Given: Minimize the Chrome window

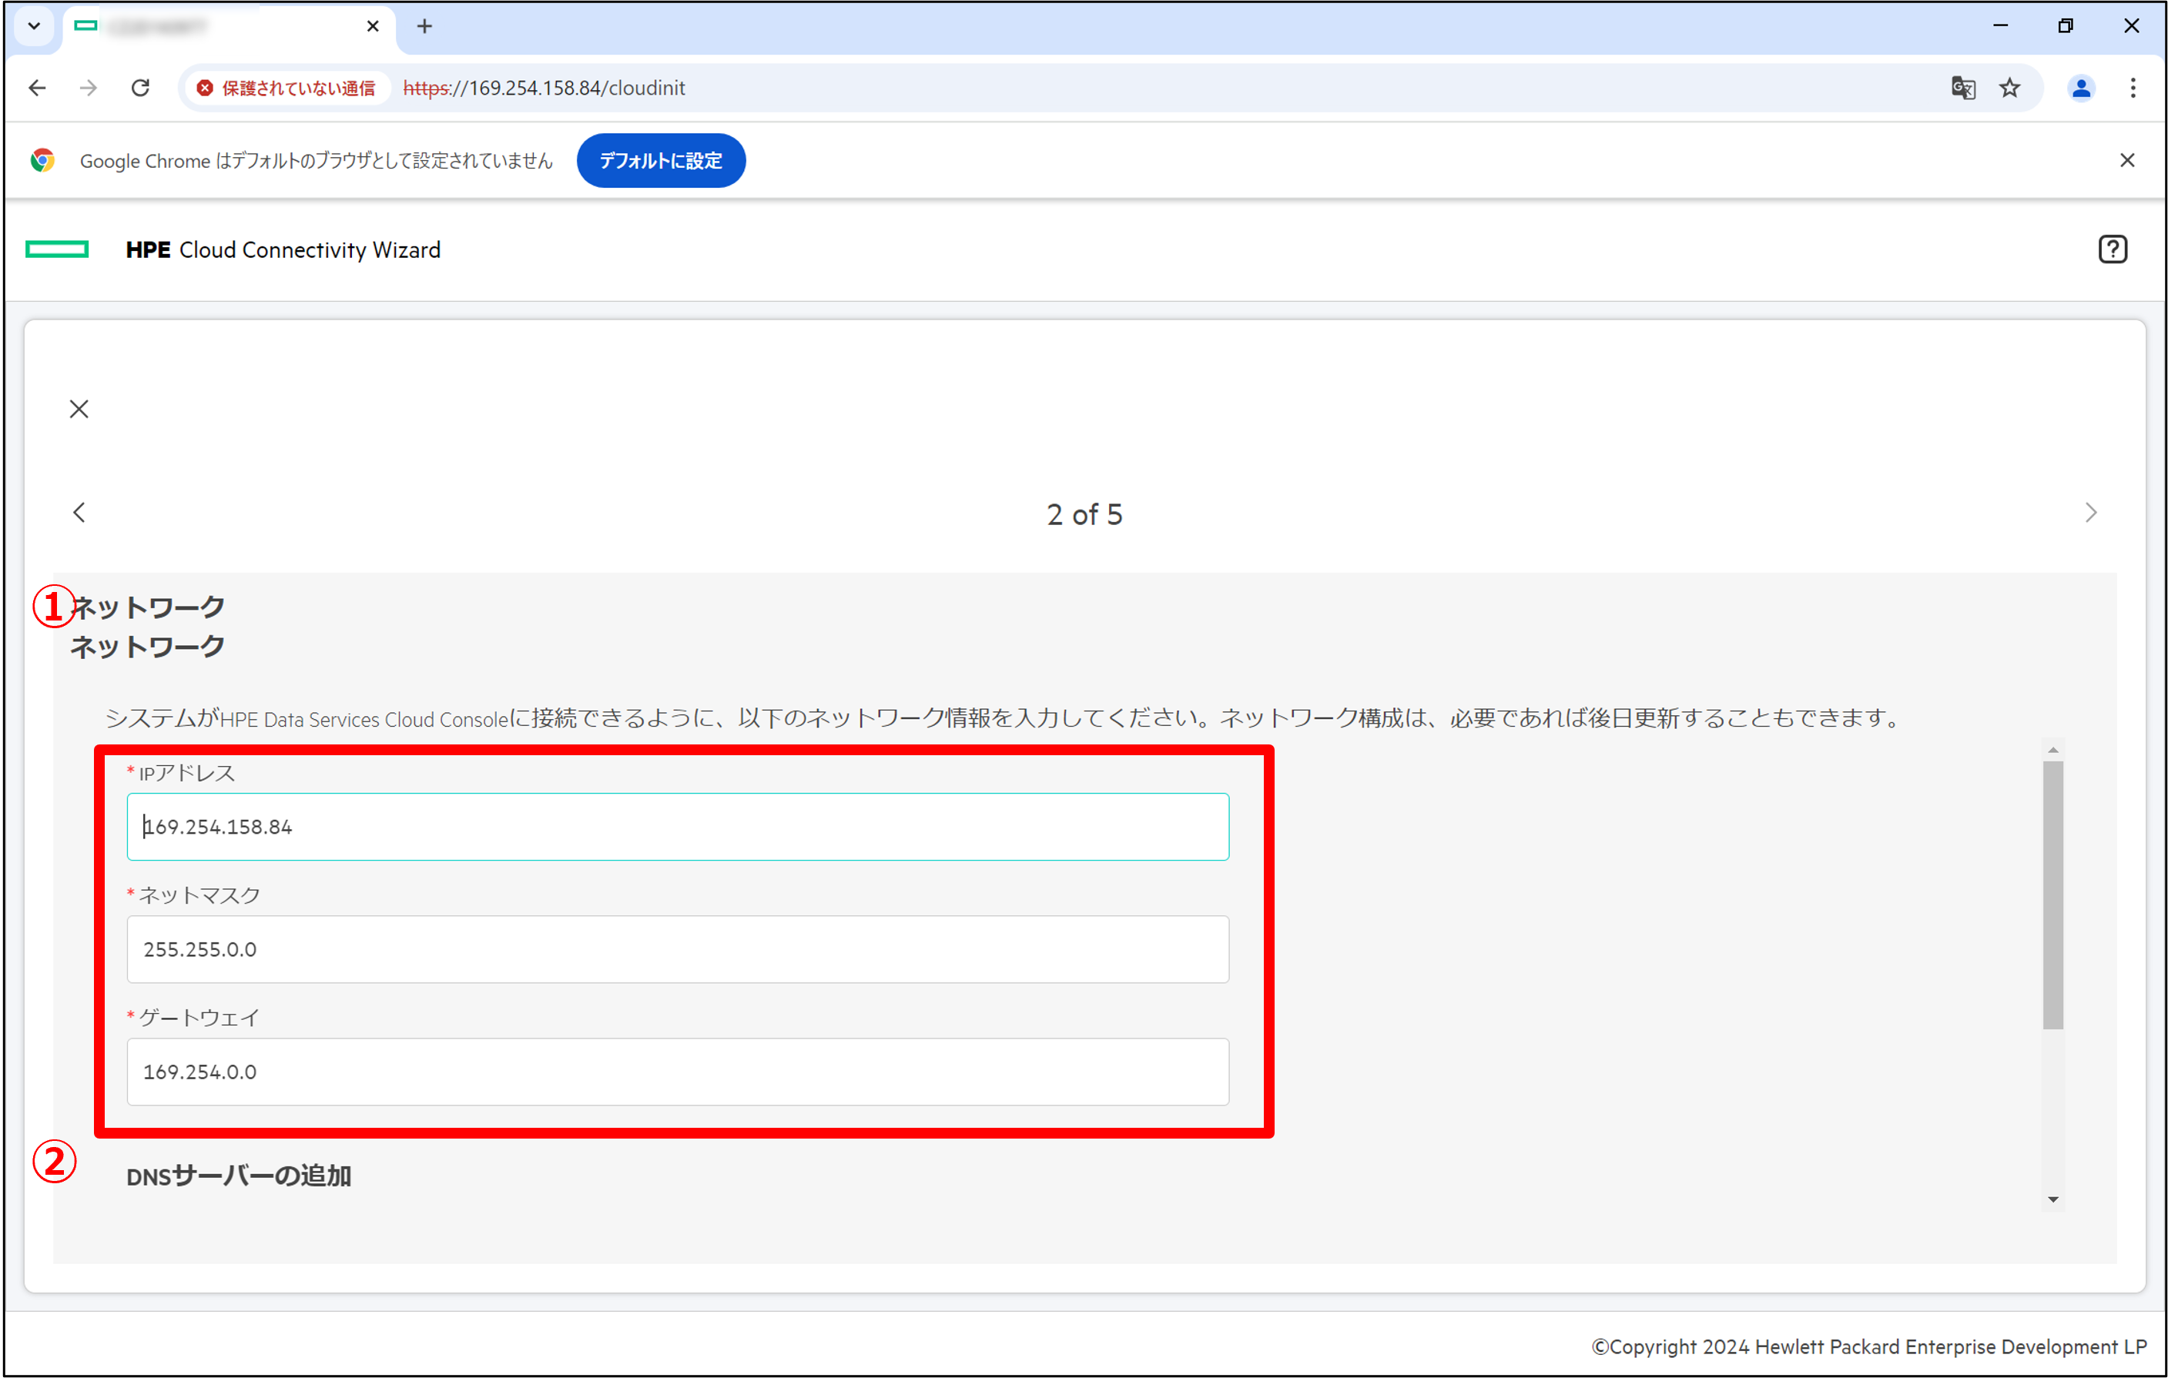Looking at the screenshot, I should (2001, 26).
